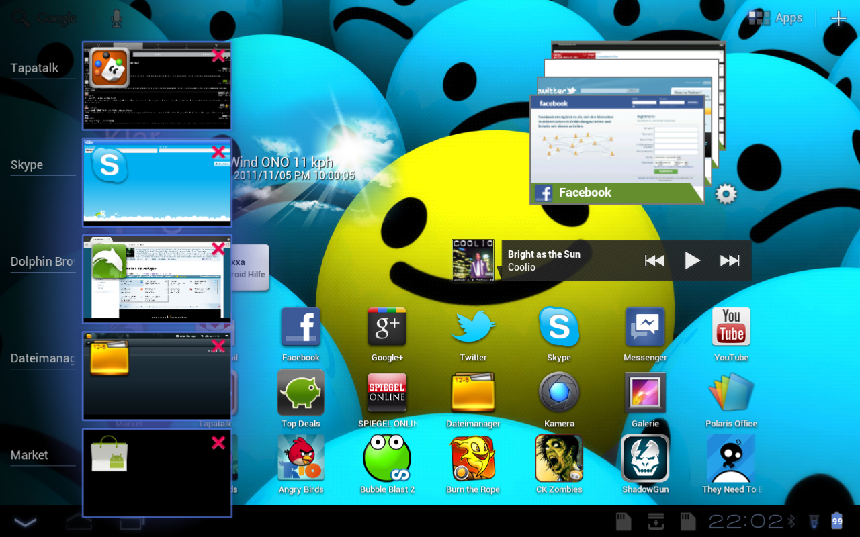Launch the Kamera app
860x537 pixels.
[x=559, y=393]
